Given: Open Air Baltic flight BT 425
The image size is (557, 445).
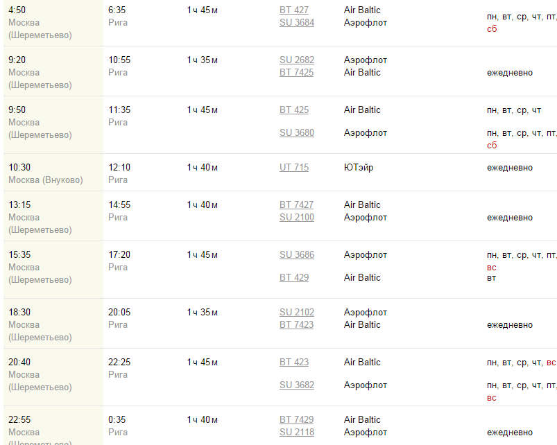Looking at the screenshot, I should (294, 110).
